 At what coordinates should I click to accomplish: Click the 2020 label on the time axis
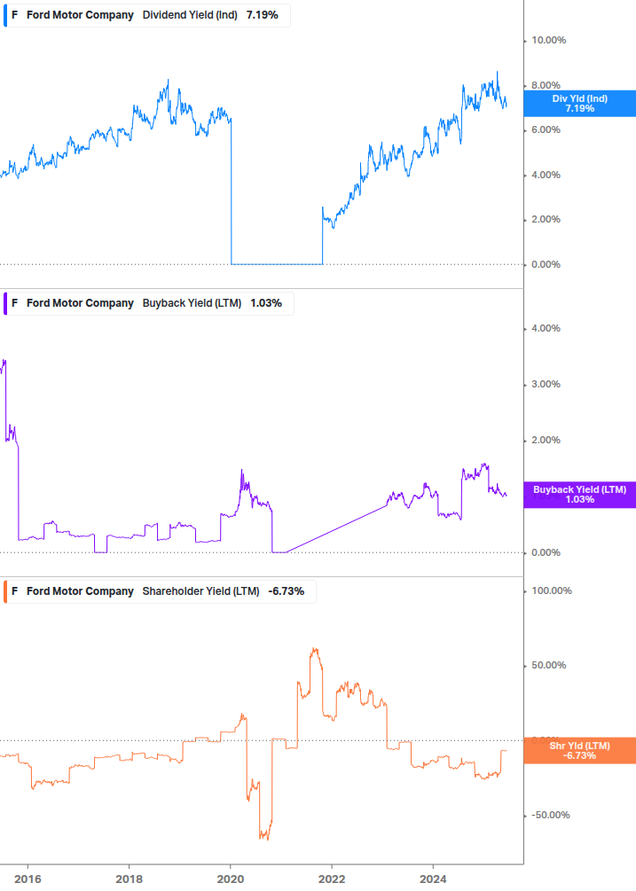(231, 879)
